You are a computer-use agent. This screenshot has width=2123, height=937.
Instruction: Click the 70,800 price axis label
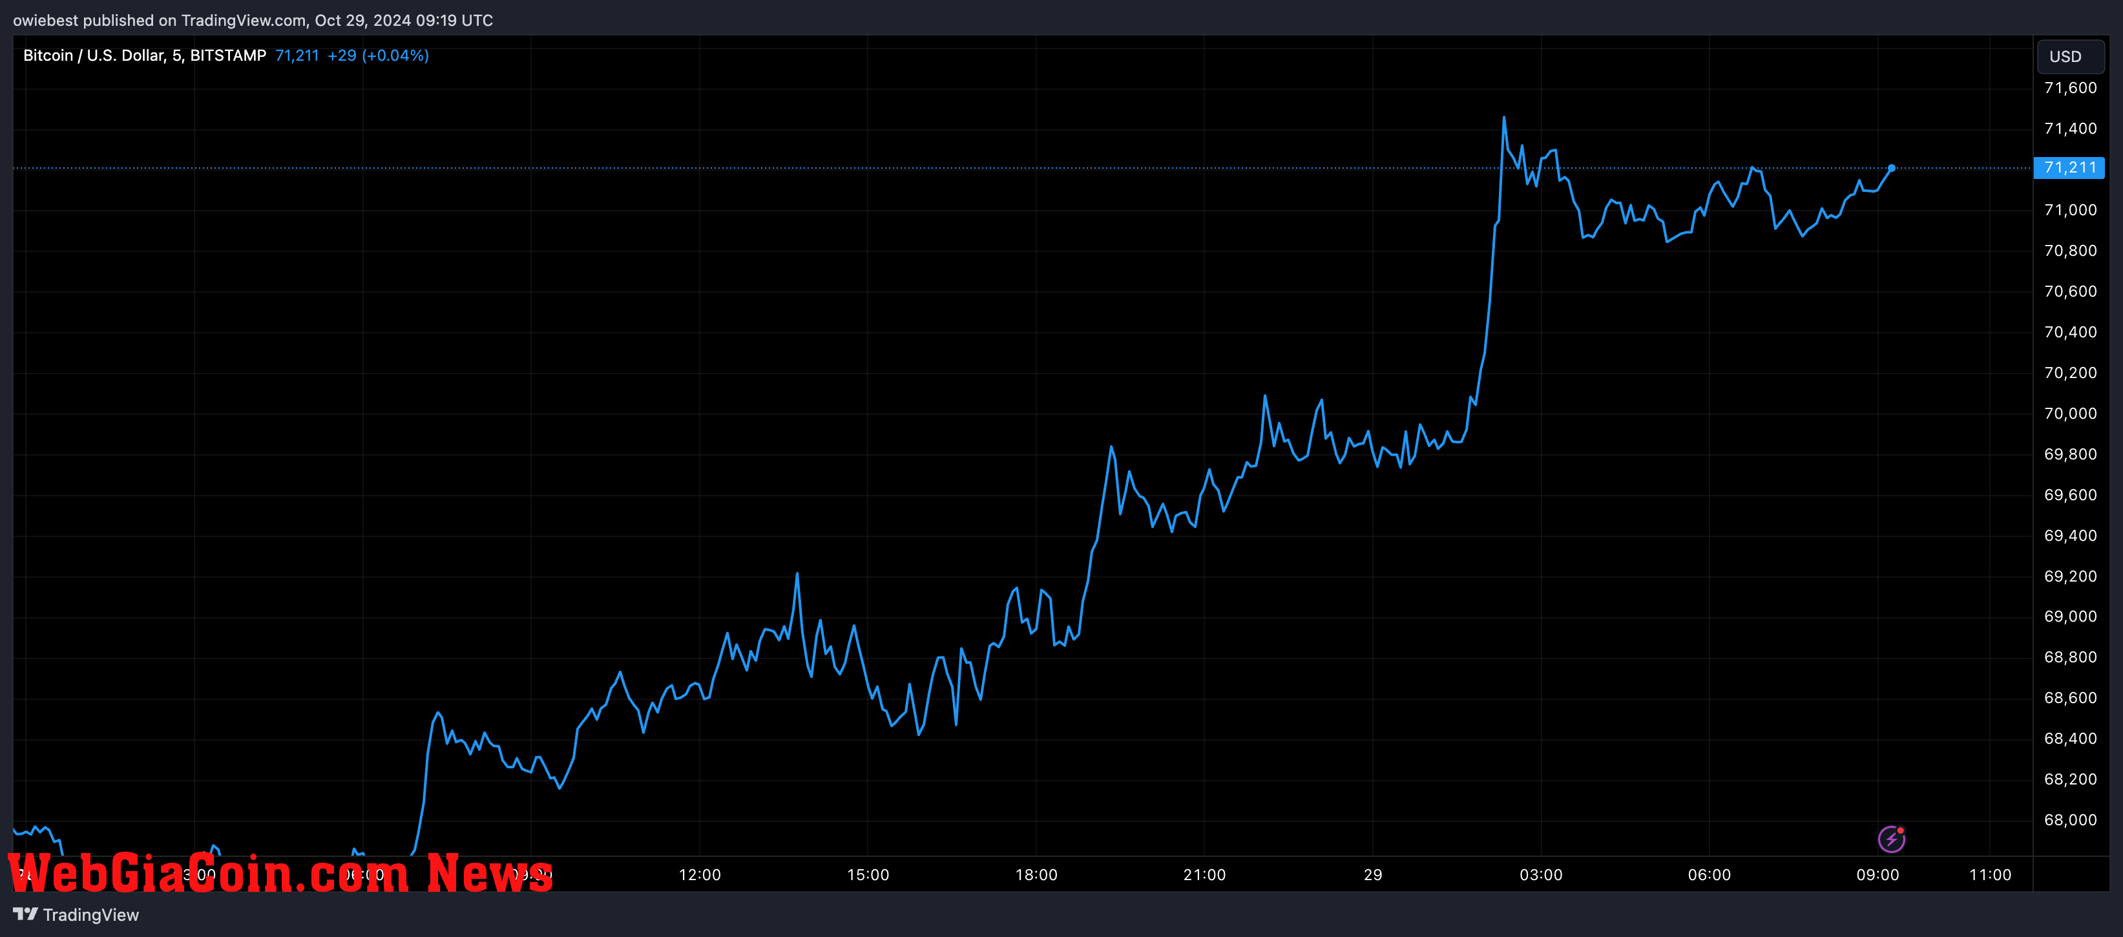pos(2070,251)
